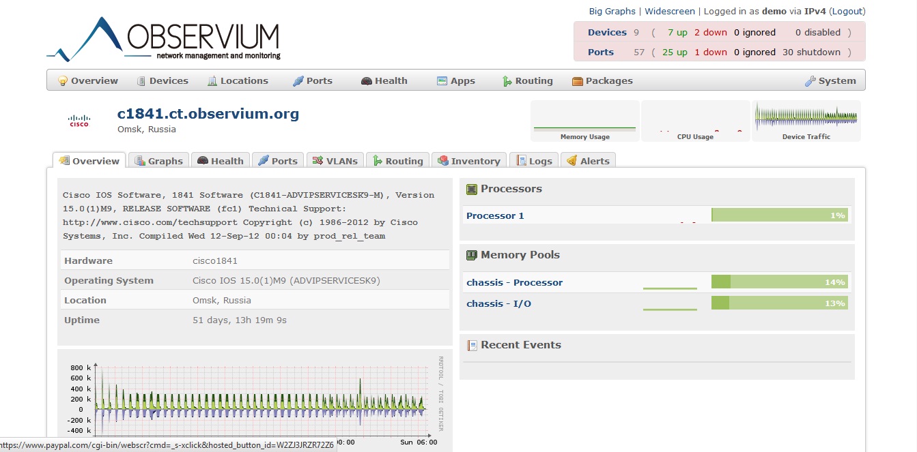Screen dimensions: 917x452
Task: Click the Health tab gauge icon
Action: [203, 161]
